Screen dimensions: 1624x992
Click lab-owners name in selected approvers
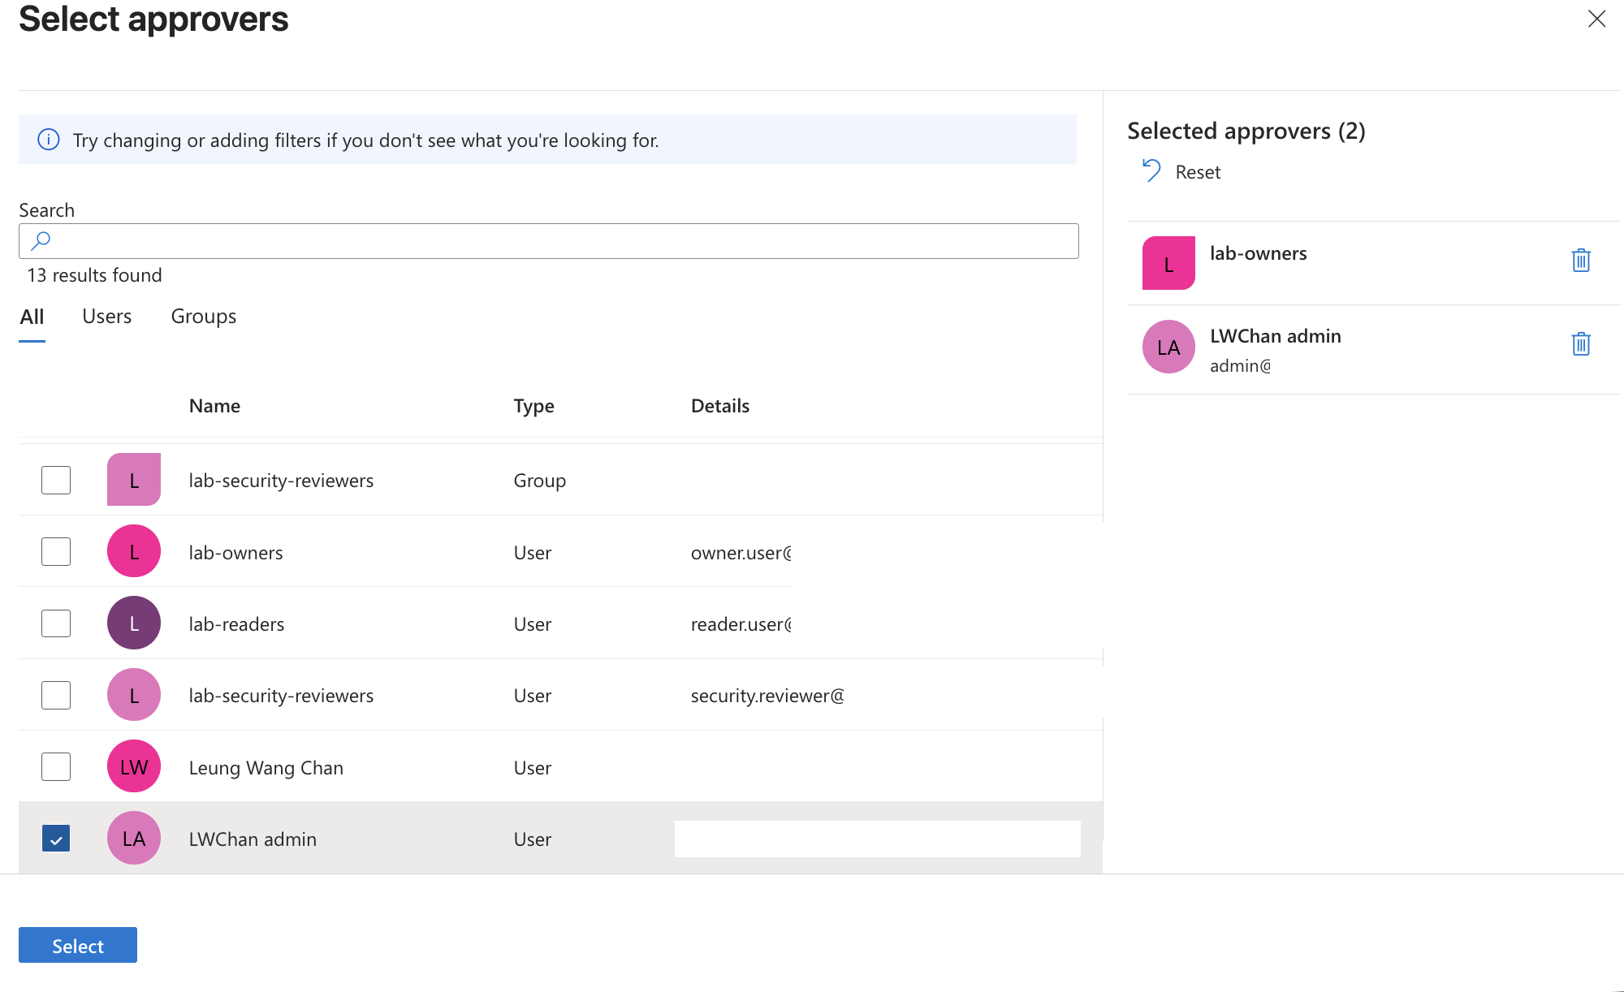pyautogui.click(x=1258, y=253)
